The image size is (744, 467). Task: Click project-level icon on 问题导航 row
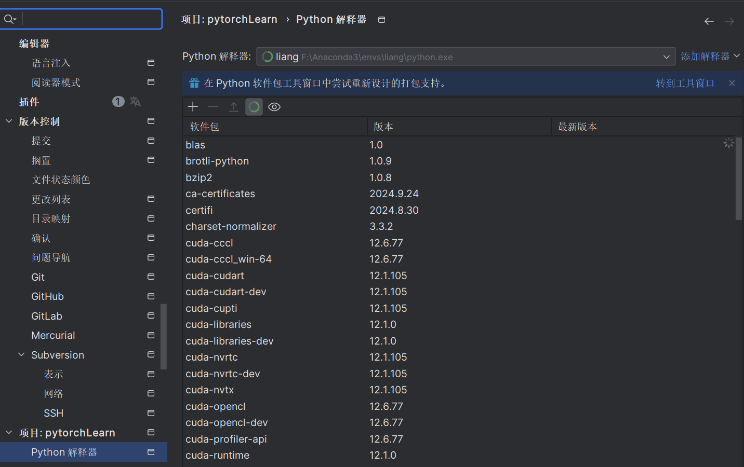(151, 257)
